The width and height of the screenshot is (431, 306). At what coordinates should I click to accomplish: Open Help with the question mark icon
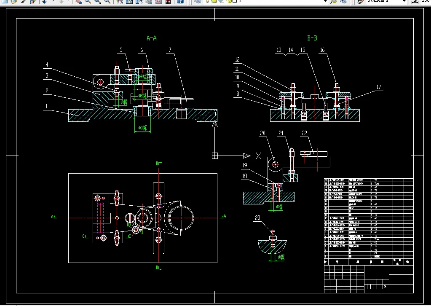pos(180,1)
